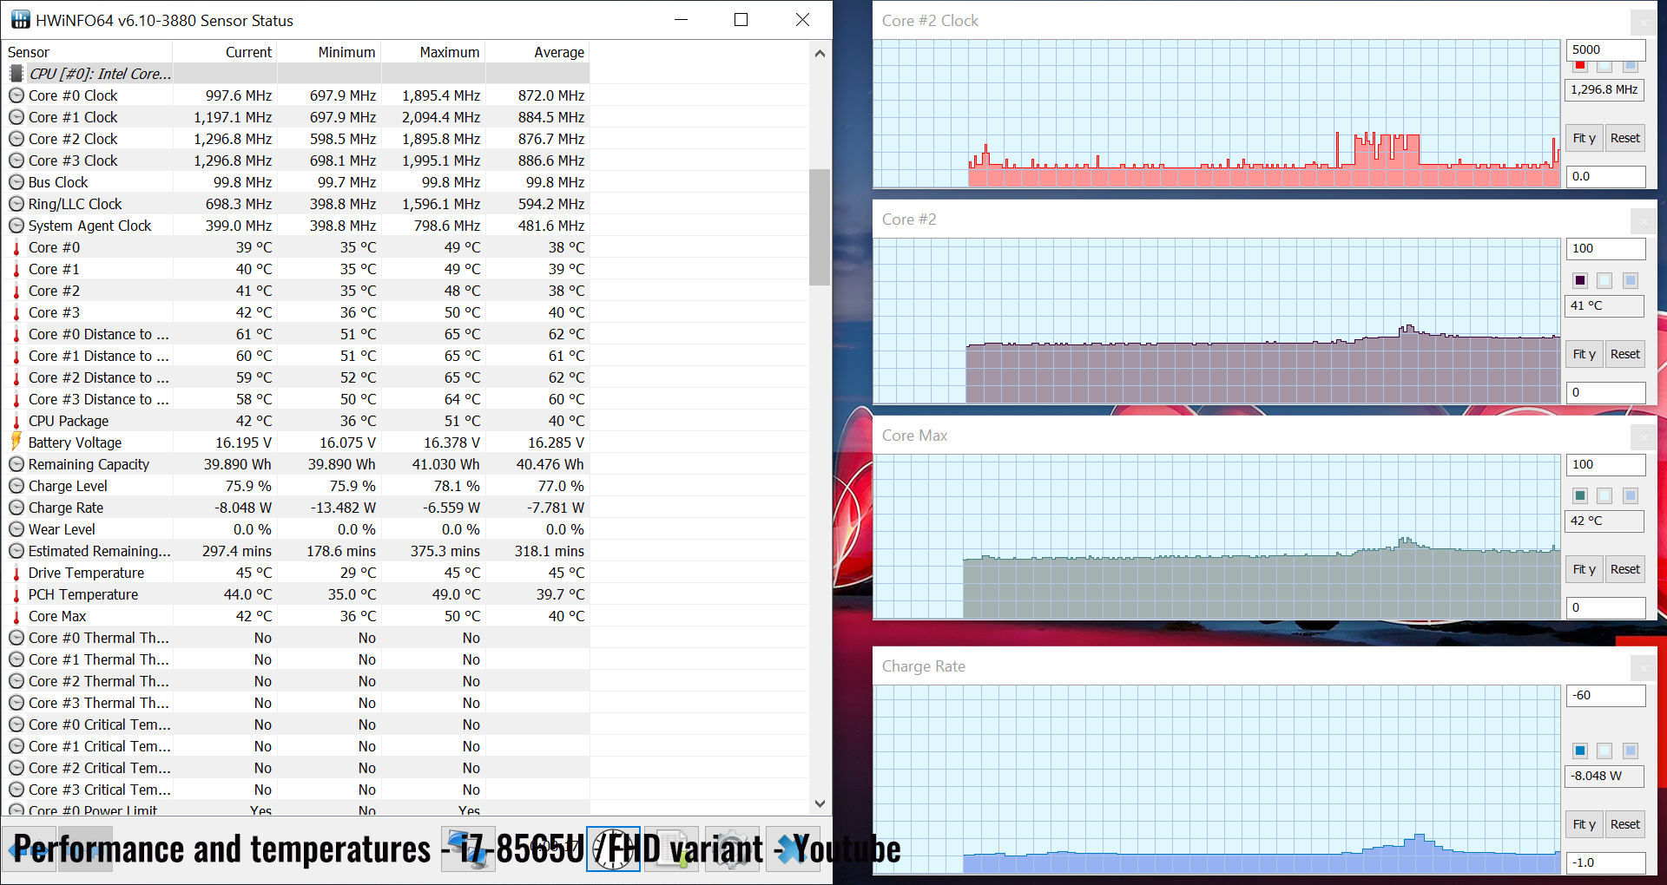Click the Maximum column header
The width and height of the screenshot is (1667, 885).
point(433,52)
